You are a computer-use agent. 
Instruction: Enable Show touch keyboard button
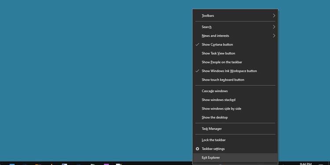pyautogui.click(x=235, y=80)
